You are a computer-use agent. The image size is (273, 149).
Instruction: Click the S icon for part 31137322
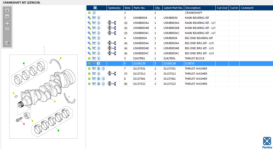(98, 84)
